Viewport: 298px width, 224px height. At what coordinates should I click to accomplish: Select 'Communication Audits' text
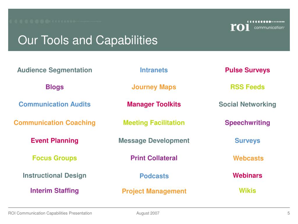click(54, 104)
